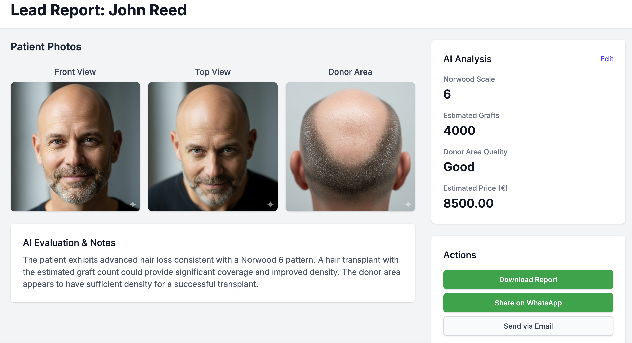632x343 pixels.
Task: Click the Donor Area Quality rating Good
Action: point(459,166)
